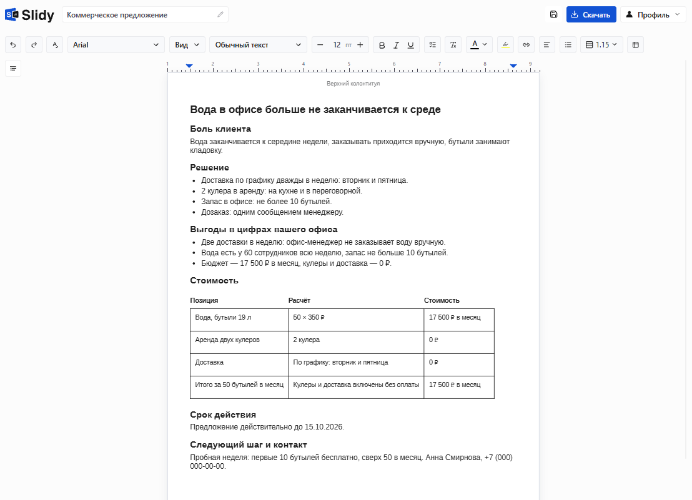
Task: Click the 50 × 350 ₽ cell
Action: click(x=356, y=320)
